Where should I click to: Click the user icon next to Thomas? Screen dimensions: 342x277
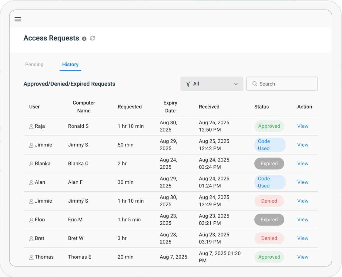31,257
